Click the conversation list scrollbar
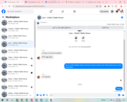 coord(35,34)
